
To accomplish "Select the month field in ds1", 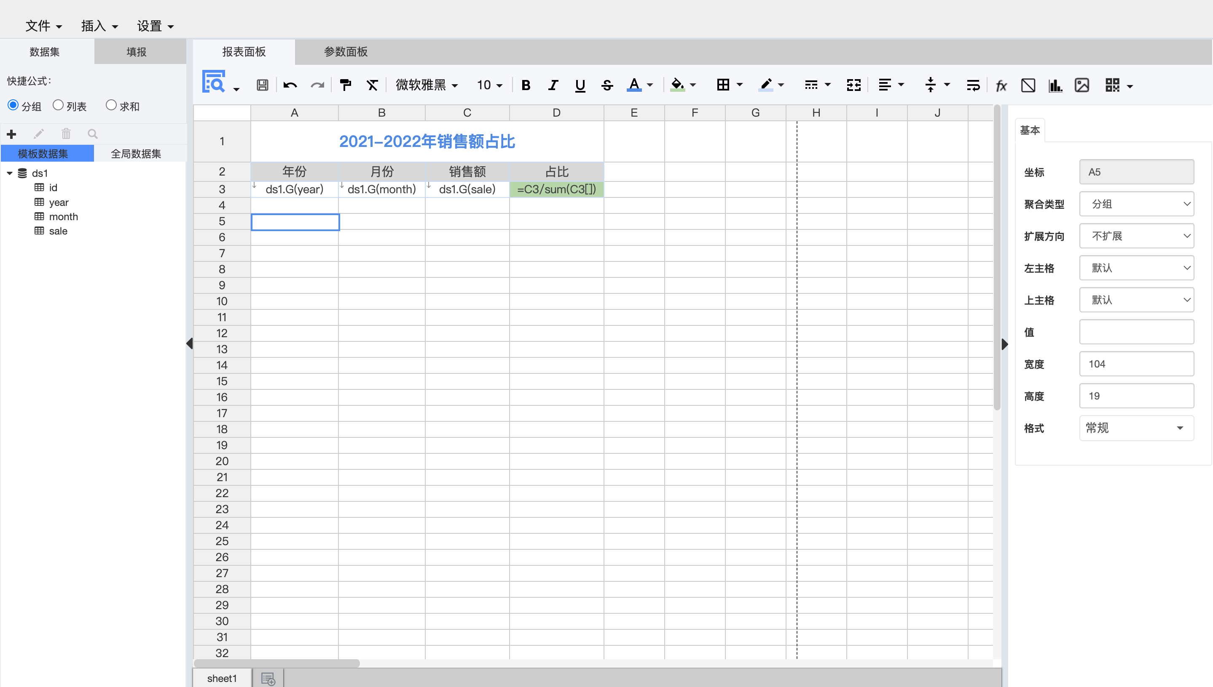I will [x=63, y=216].
